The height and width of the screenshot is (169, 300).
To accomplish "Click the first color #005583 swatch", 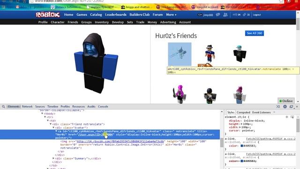I will coord(242,146).
